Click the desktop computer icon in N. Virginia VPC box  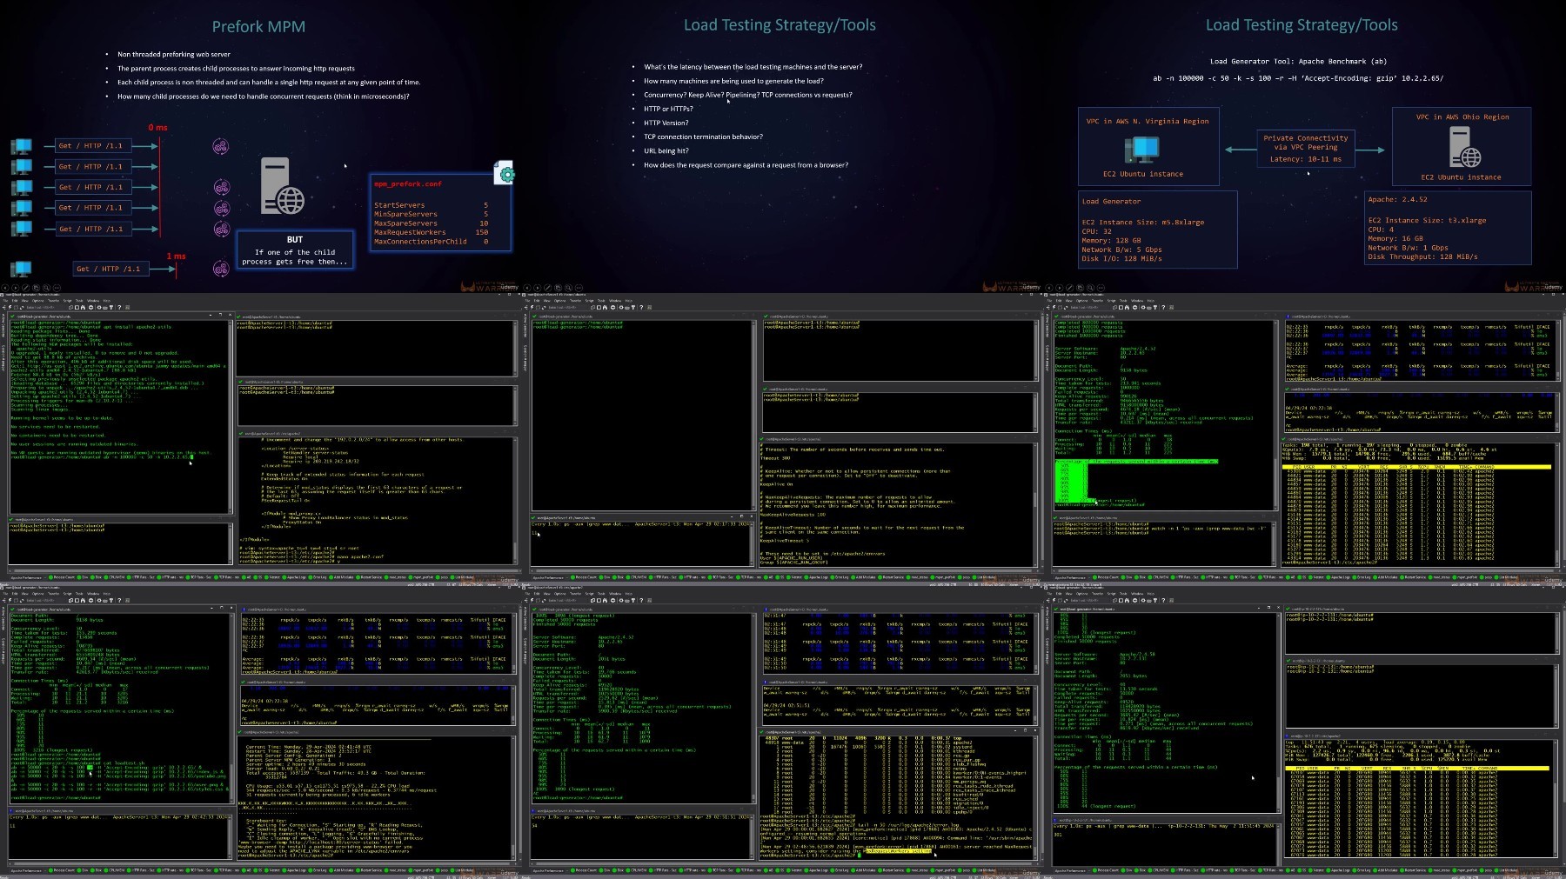coord(1141,149)
